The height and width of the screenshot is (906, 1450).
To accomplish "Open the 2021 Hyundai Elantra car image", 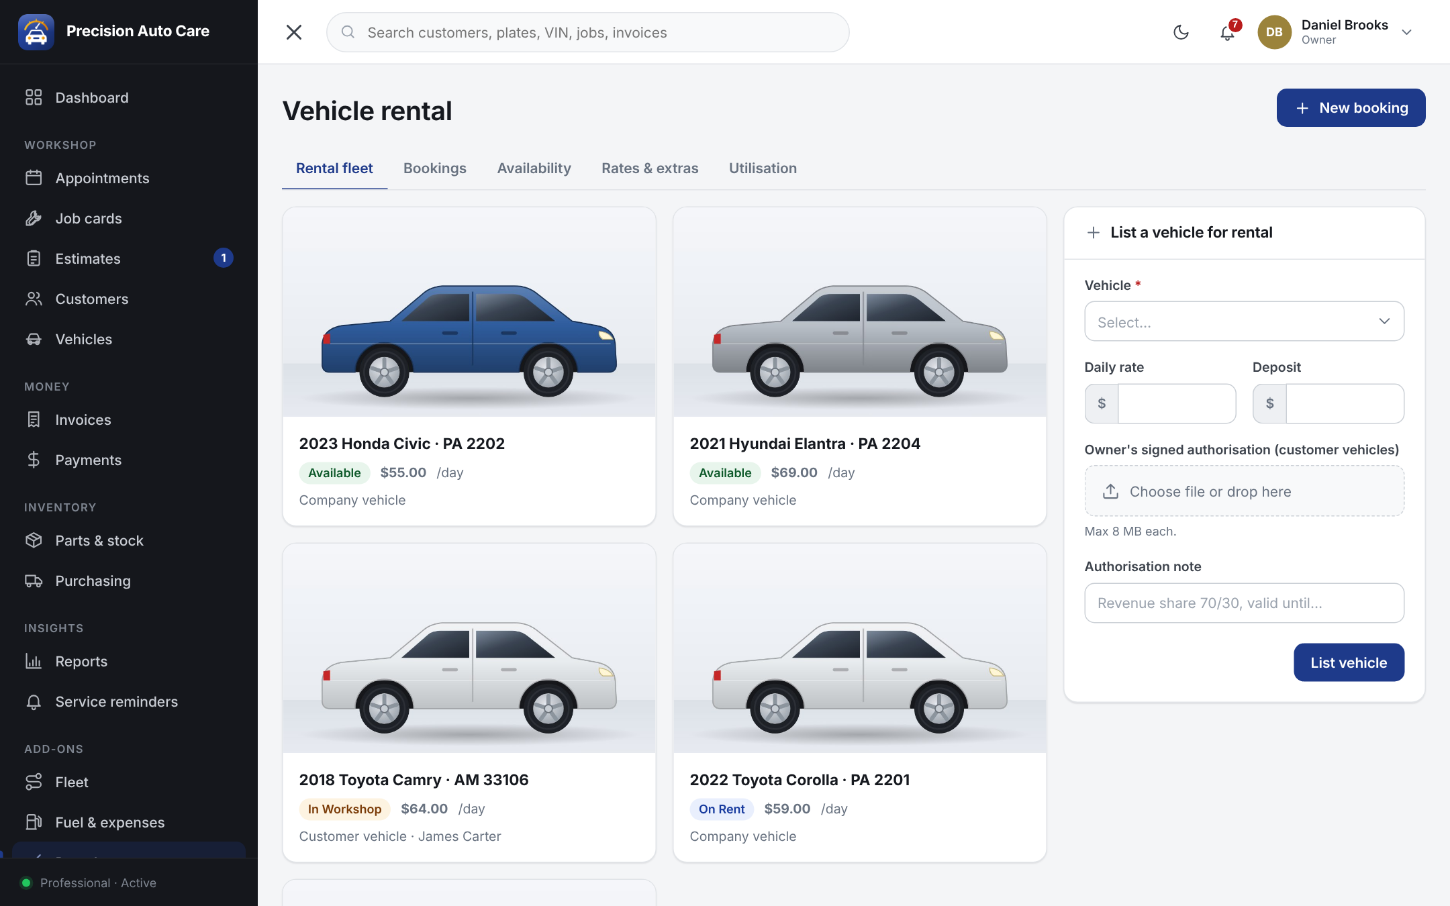I will click(860, 313).
